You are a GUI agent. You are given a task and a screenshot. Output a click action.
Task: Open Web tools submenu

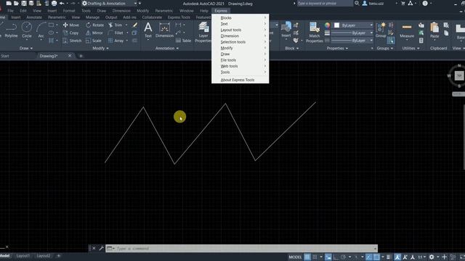click(240, 66)
